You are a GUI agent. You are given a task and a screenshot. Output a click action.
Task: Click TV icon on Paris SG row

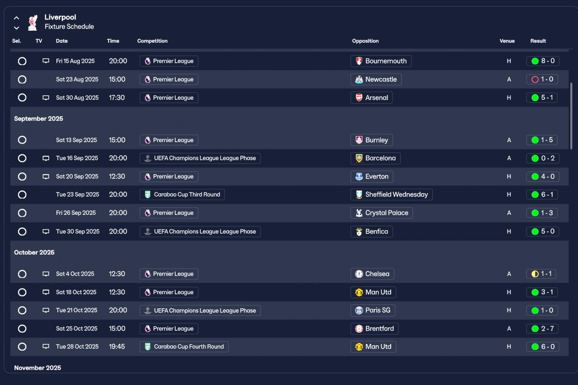point(46,311)
